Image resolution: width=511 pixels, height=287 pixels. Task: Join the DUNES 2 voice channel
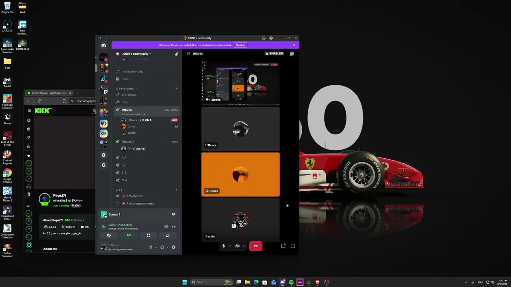coord(147,142)
